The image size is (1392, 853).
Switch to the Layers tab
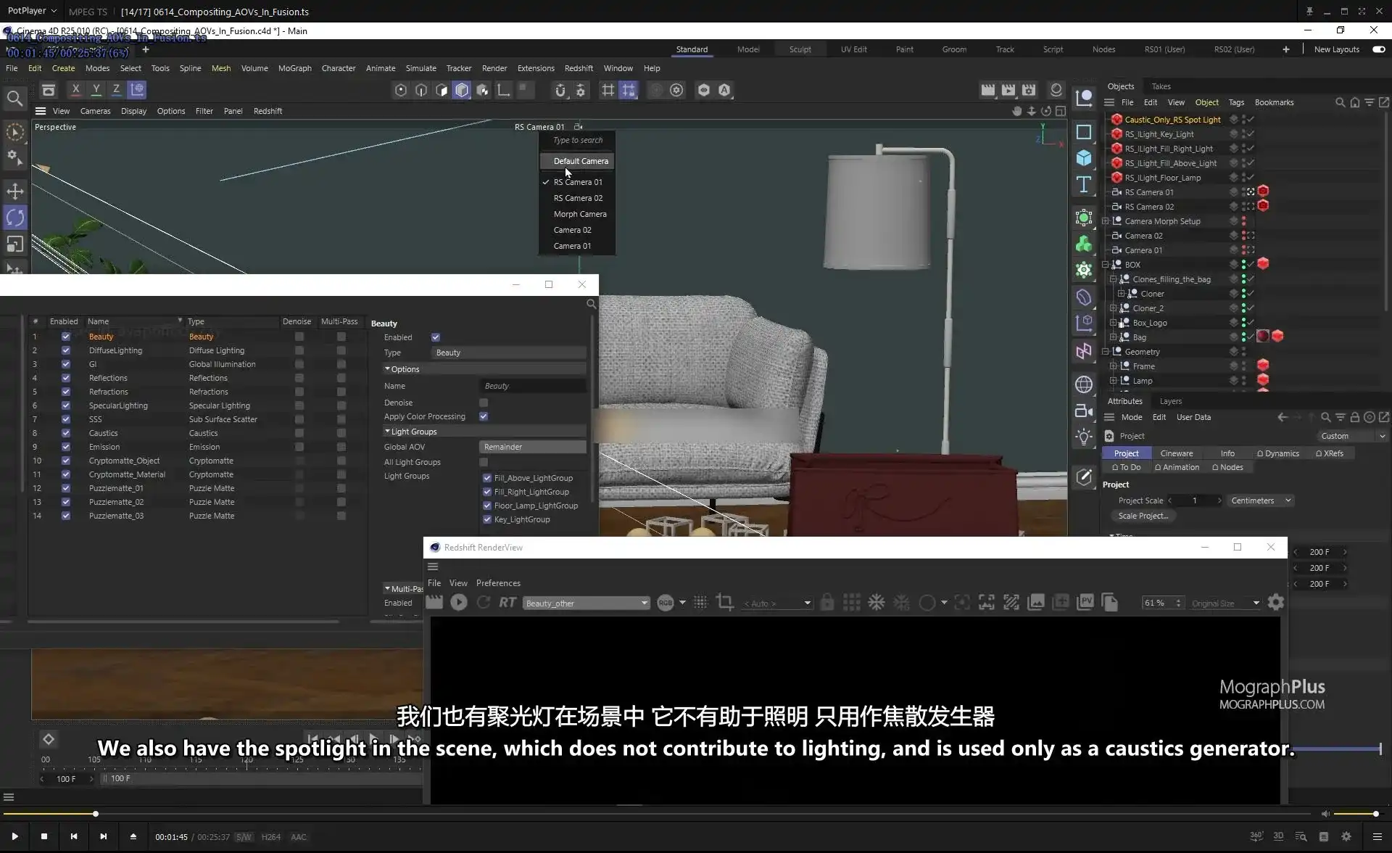[1170, 400]
